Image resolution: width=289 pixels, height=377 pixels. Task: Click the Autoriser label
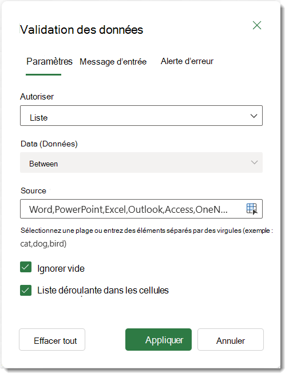[x=37, y=97]
